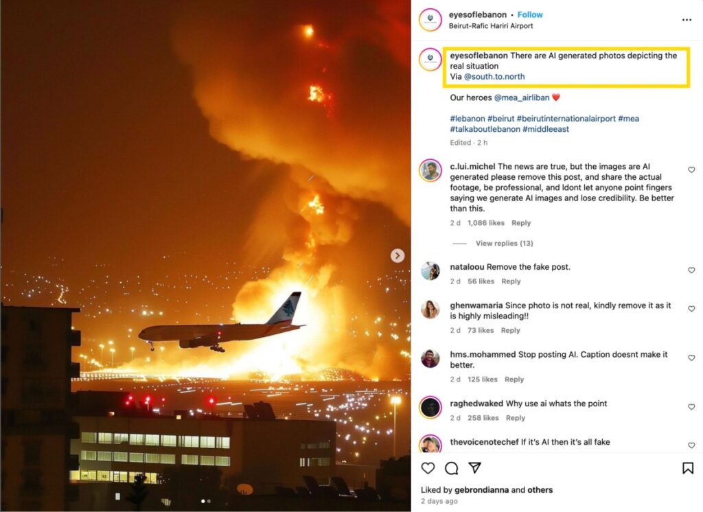703x512 pixels.
Task: View the 1,086 likes on c.lui.michel's comment
Action: click(x=485, y=223)
